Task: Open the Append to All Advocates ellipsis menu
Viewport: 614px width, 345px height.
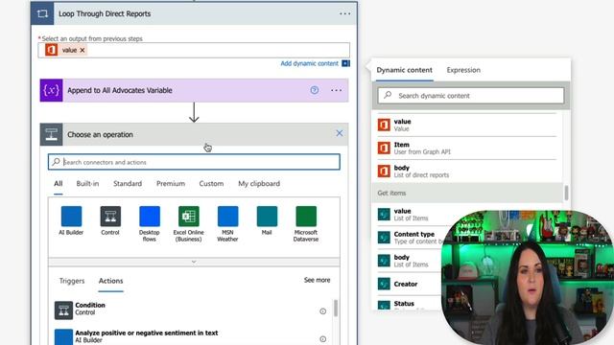Action: click(336, 90)
